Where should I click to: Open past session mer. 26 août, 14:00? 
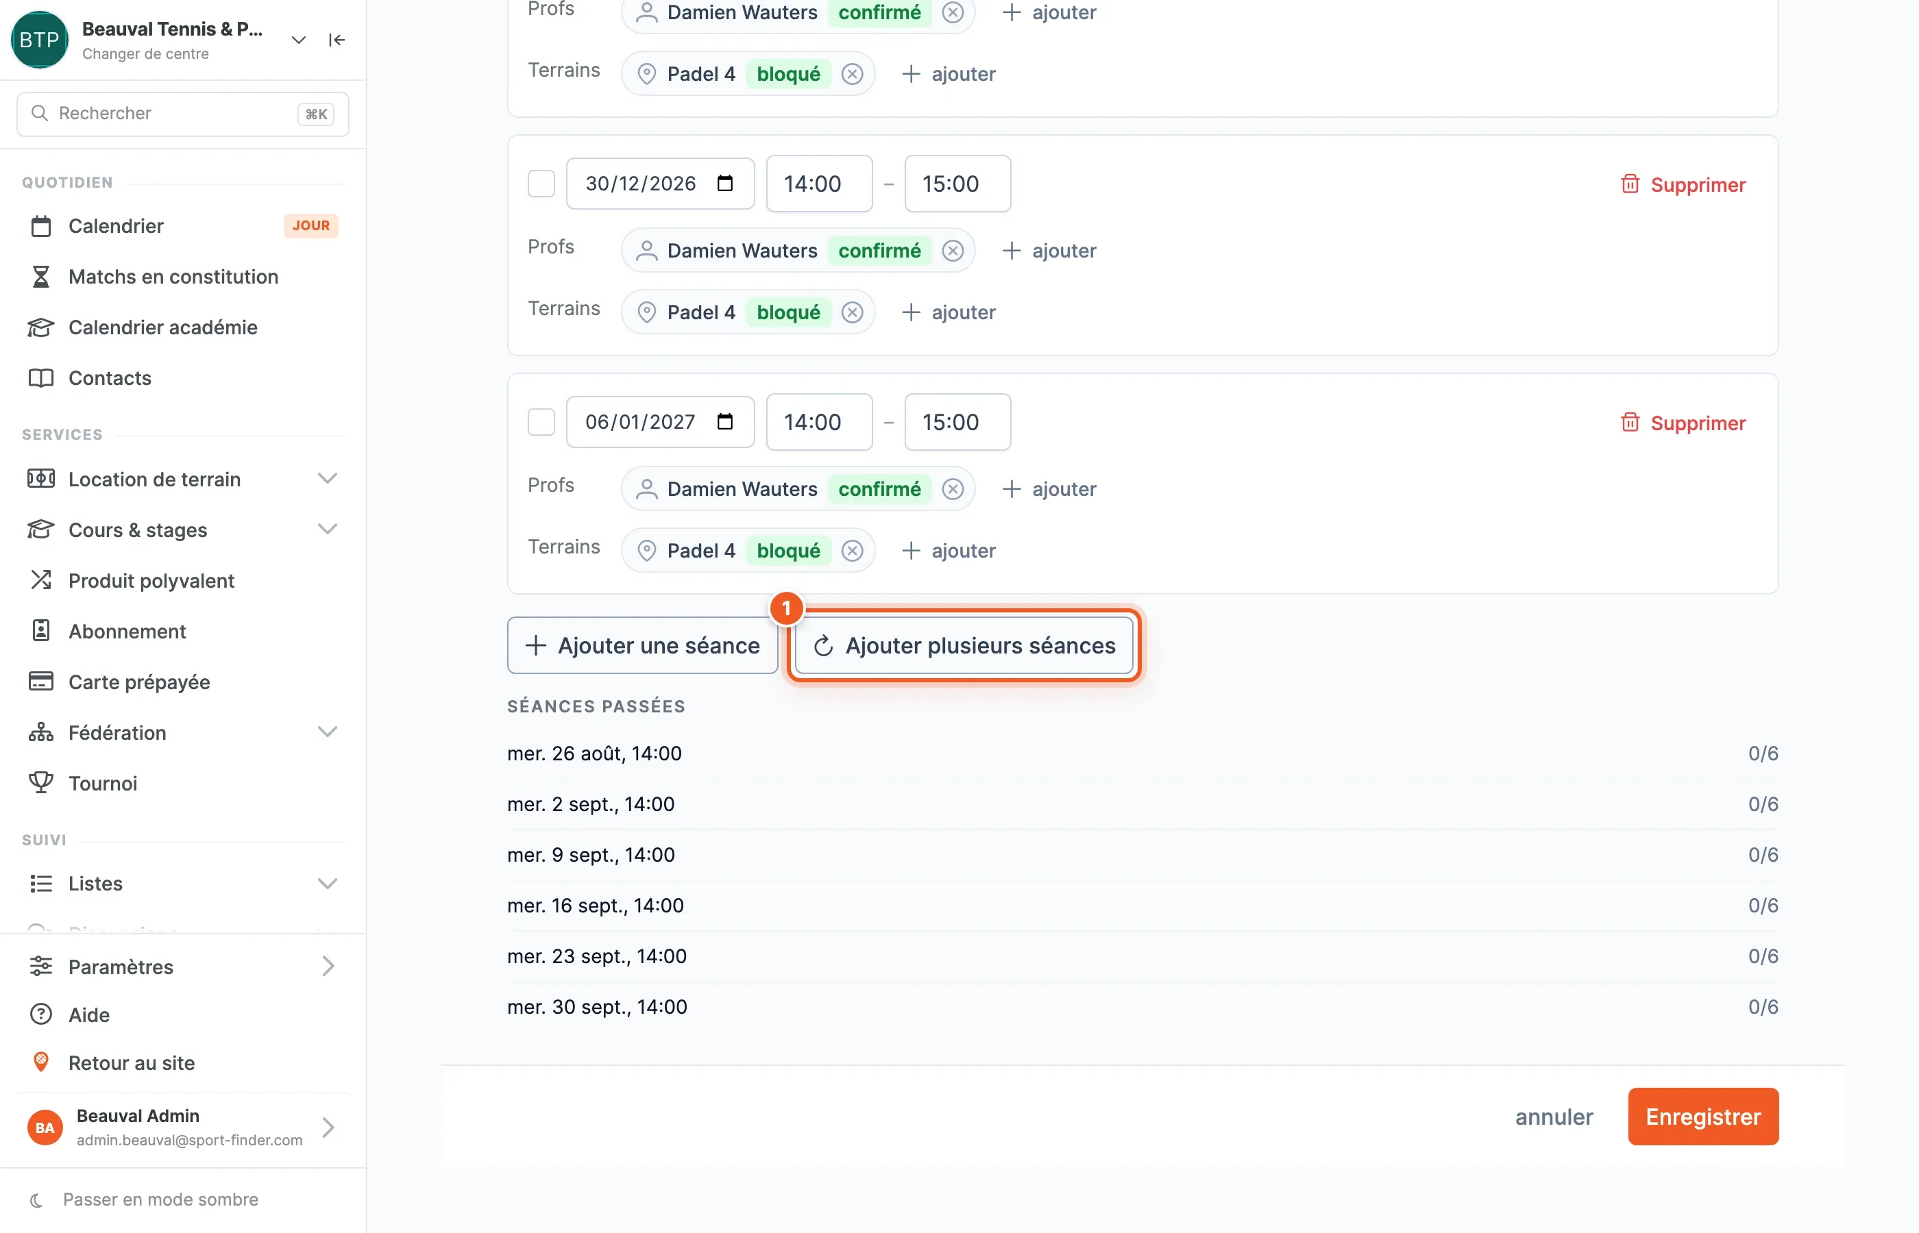(x=1142, y=754)
